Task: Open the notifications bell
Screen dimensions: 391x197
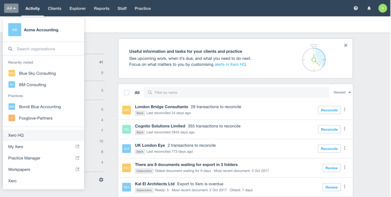Action: tap(369, 8)
